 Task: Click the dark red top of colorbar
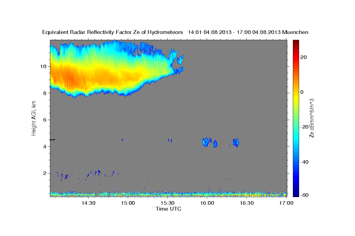click(296, 42)
